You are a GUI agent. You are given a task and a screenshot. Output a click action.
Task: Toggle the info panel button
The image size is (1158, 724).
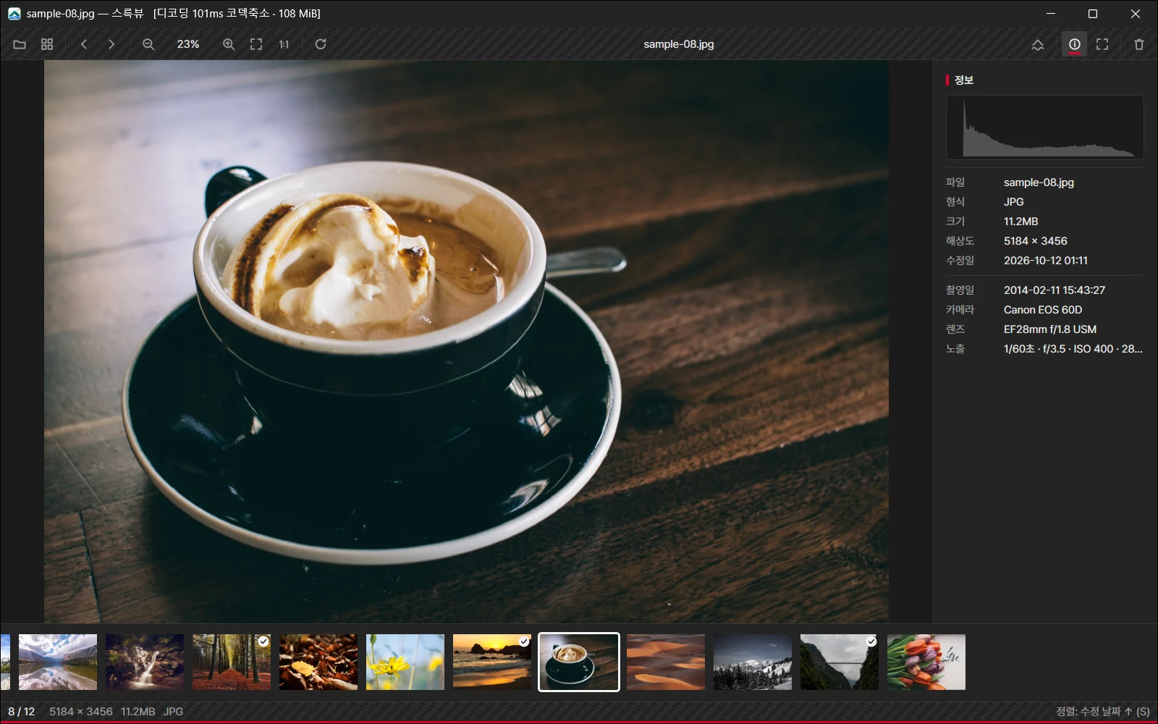point(1075,44)
